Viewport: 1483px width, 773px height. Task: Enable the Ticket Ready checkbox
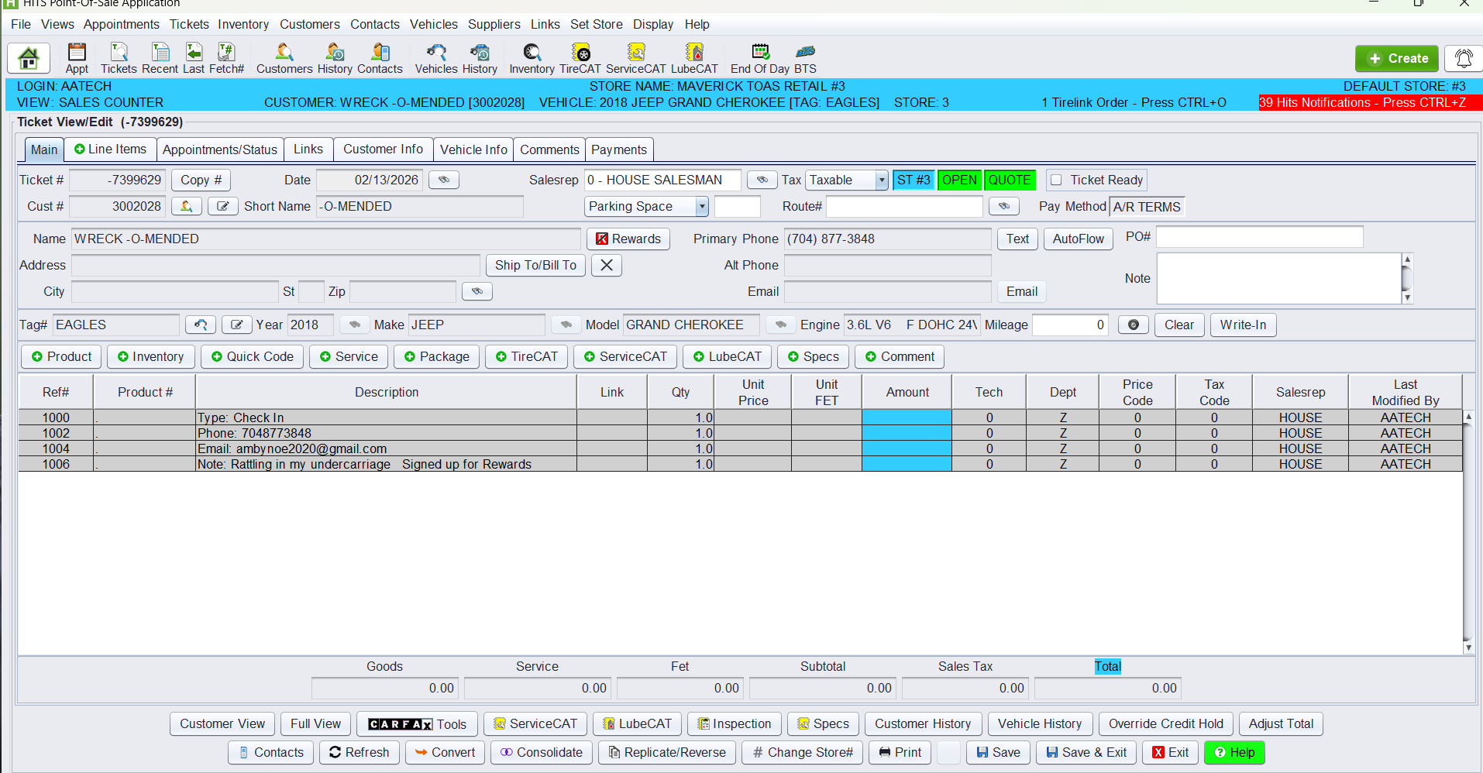[1056, 180]
